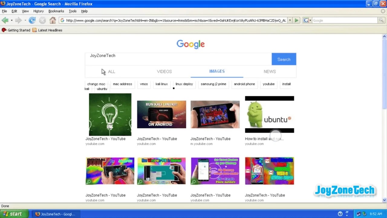Open the colorful Gmail phone thumbnail
The height and width of the screenshot is (218, 387).
point(269,171)
